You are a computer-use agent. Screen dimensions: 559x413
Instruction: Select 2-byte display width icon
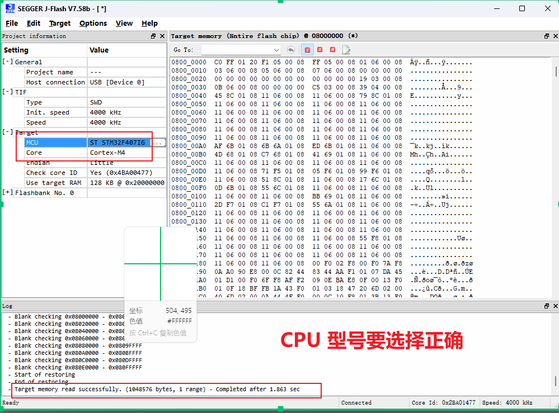pyautogui.click(x=320, y=50)
